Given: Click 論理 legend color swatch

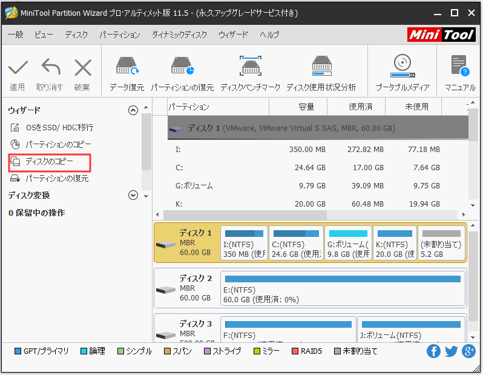Looking at the screenshot, I should click(84, 351).
